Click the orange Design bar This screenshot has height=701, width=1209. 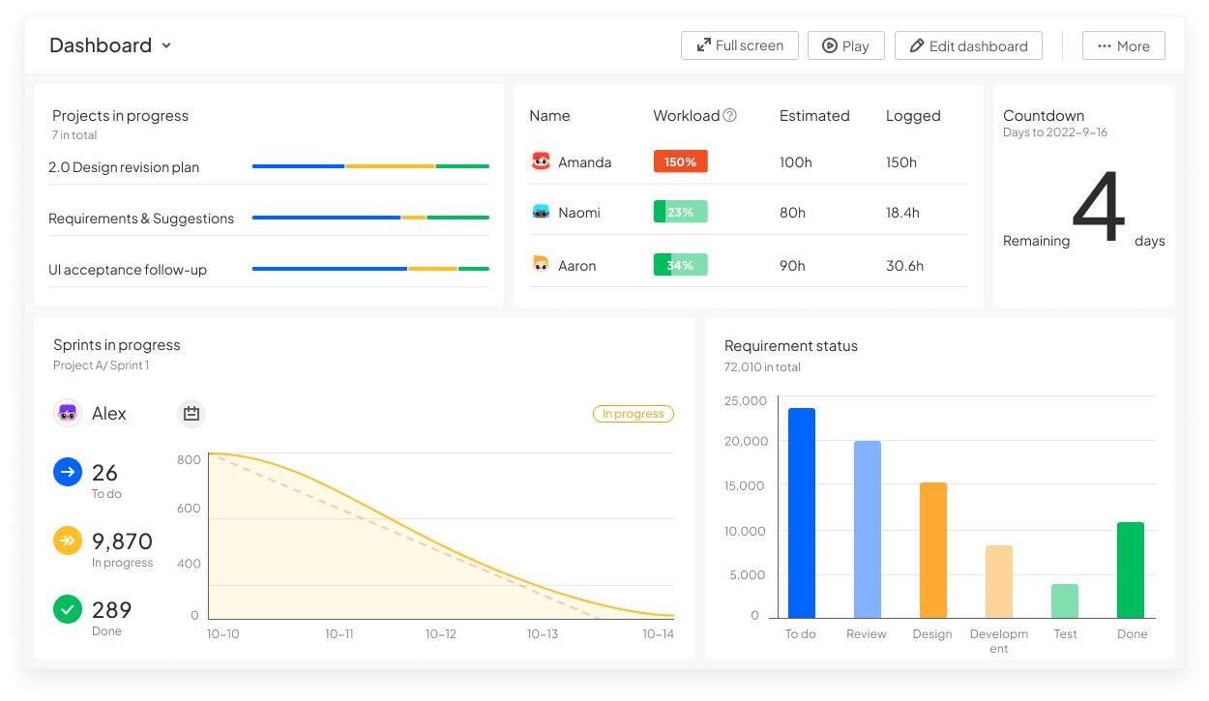tap(933, 550)
